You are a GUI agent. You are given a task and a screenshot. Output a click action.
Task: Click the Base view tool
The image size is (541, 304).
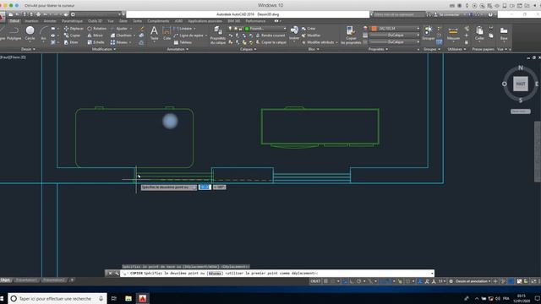(504, 34)
